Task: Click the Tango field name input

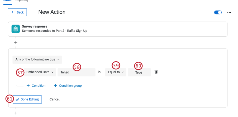Action: [76, 72]
